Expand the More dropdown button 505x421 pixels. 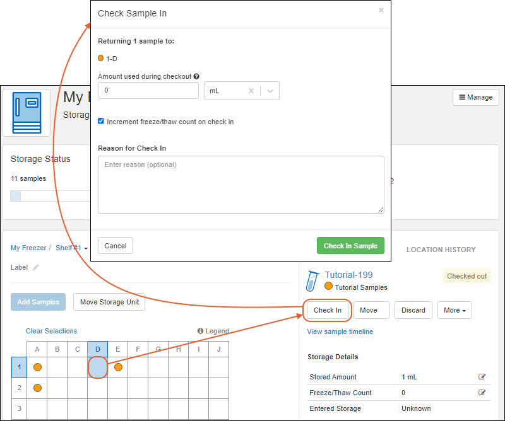(454, 310)
